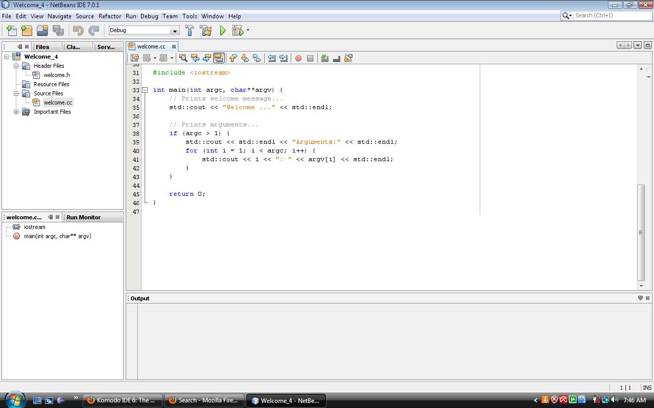Expand the Important Files folder
Viewport: 654px width, 408px height.
click(x=16, y=112)
